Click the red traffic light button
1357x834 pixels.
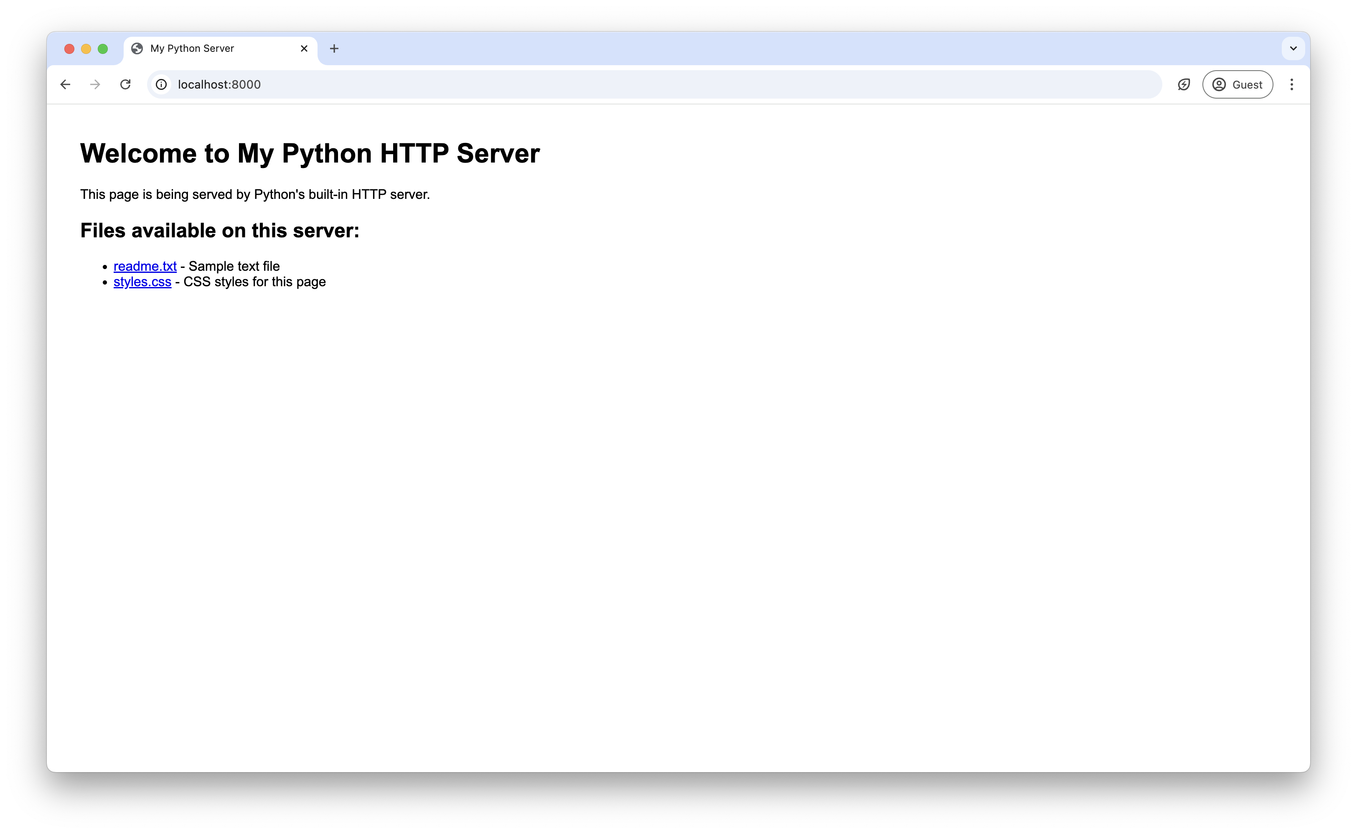pyautogui.click(x=69, y=48)
